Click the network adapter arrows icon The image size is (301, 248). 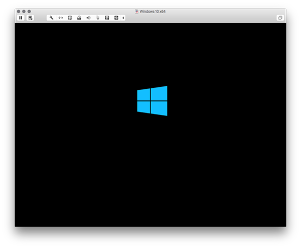61,18
